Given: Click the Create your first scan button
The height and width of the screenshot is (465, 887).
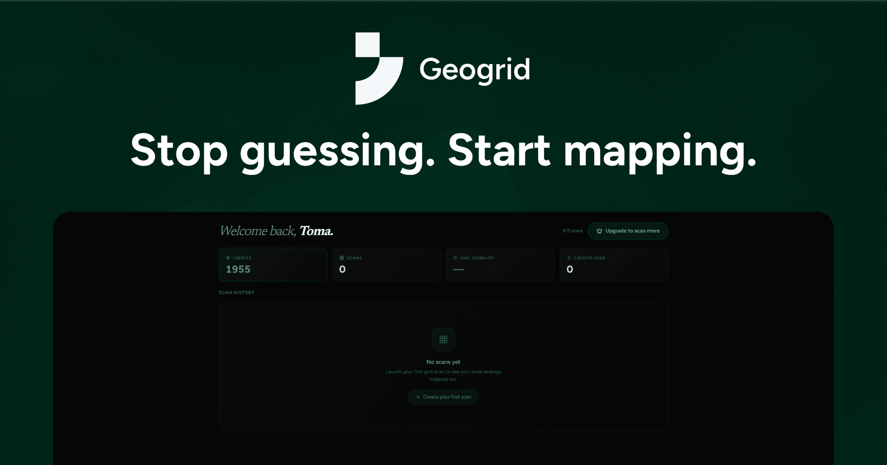Looking at the screenshot, I should coord(443,397).
